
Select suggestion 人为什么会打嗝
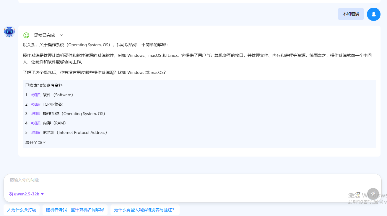22,210
